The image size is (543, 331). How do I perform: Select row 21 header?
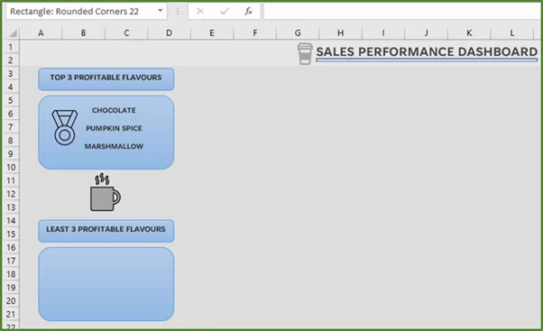(x=11, y=315)
